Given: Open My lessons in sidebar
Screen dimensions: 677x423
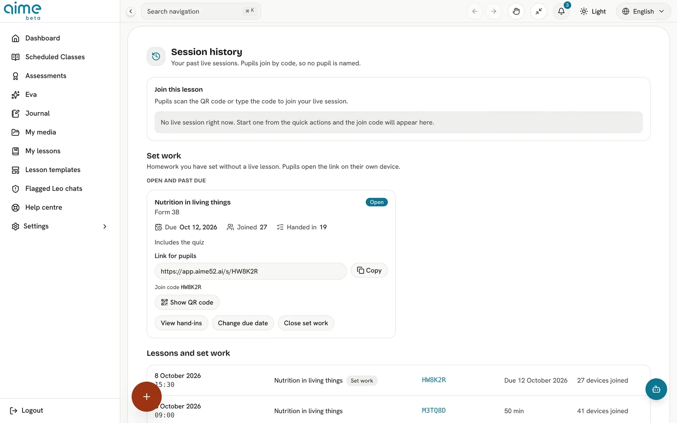Looking at the screenshot, I should click(43, 151).
